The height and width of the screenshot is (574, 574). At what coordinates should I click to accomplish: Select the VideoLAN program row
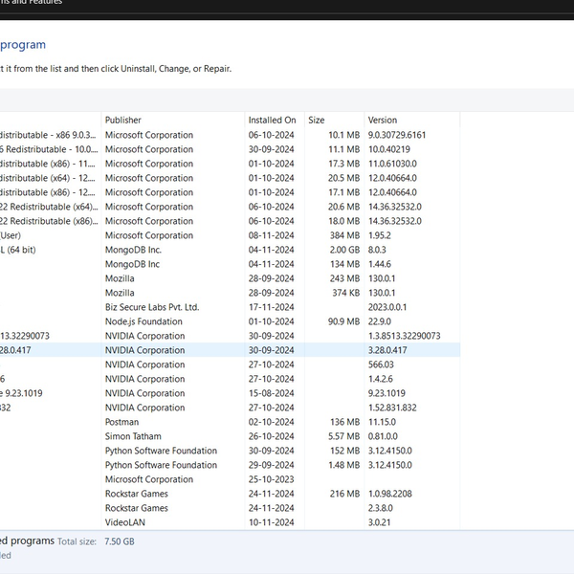[125, 522]
